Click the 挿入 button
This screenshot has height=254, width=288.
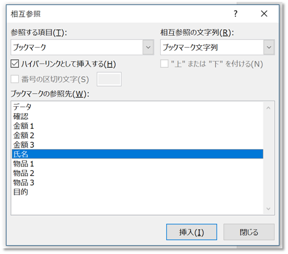(191, 232)
